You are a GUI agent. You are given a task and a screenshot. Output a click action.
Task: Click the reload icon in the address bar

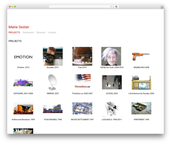(111, 6)
